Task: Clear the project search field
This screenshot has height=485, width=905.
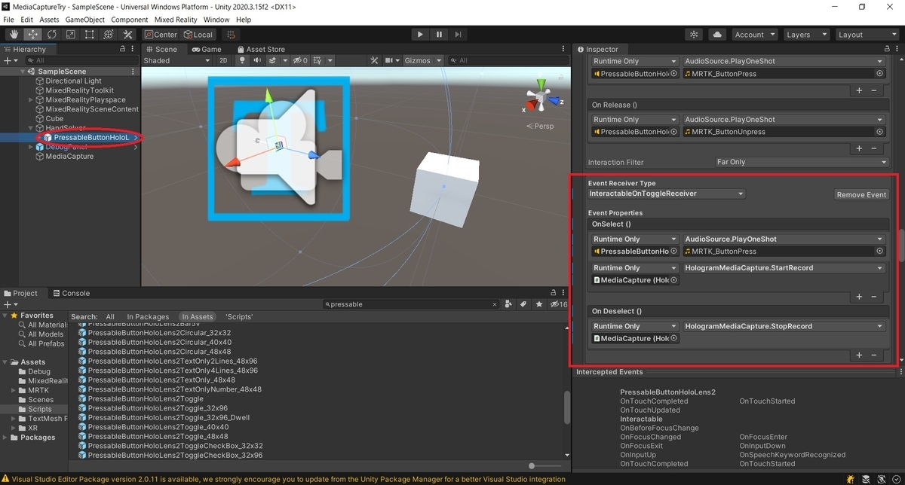Action: [x=495, y=305]
